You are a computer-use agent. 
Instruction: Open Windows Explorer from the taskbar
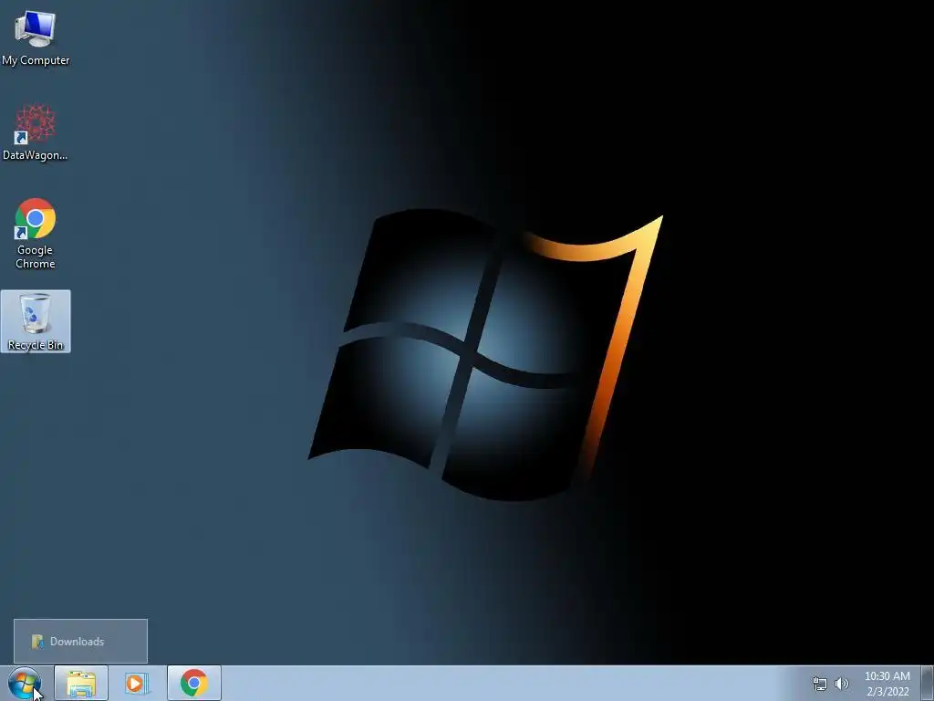(81, 683)
